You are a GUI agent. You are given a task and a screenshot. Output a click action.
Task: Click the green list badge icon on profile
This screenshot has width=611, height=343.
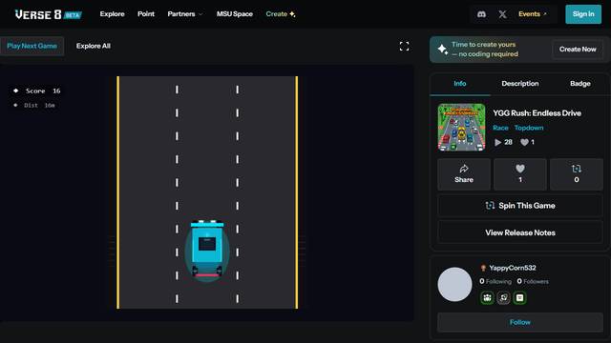pyautogui.click(x=519, y=298)
